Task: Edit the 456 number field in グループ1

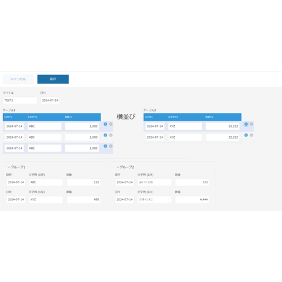Action: coord(83,199)
